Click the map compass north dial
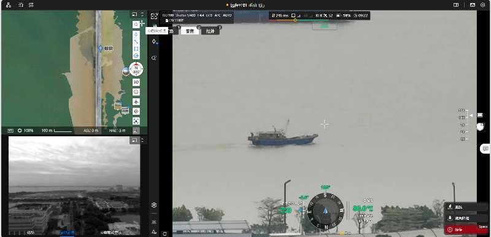This screenshot has height=237, width=491. 136,69
